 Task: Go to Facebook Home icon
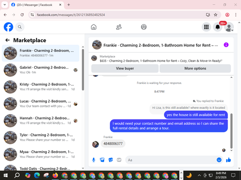(x=94, y=27)
